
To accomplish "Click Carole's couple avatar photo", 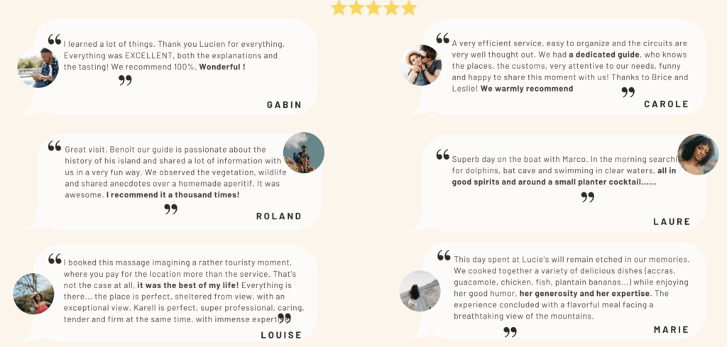I will point(421,65).
